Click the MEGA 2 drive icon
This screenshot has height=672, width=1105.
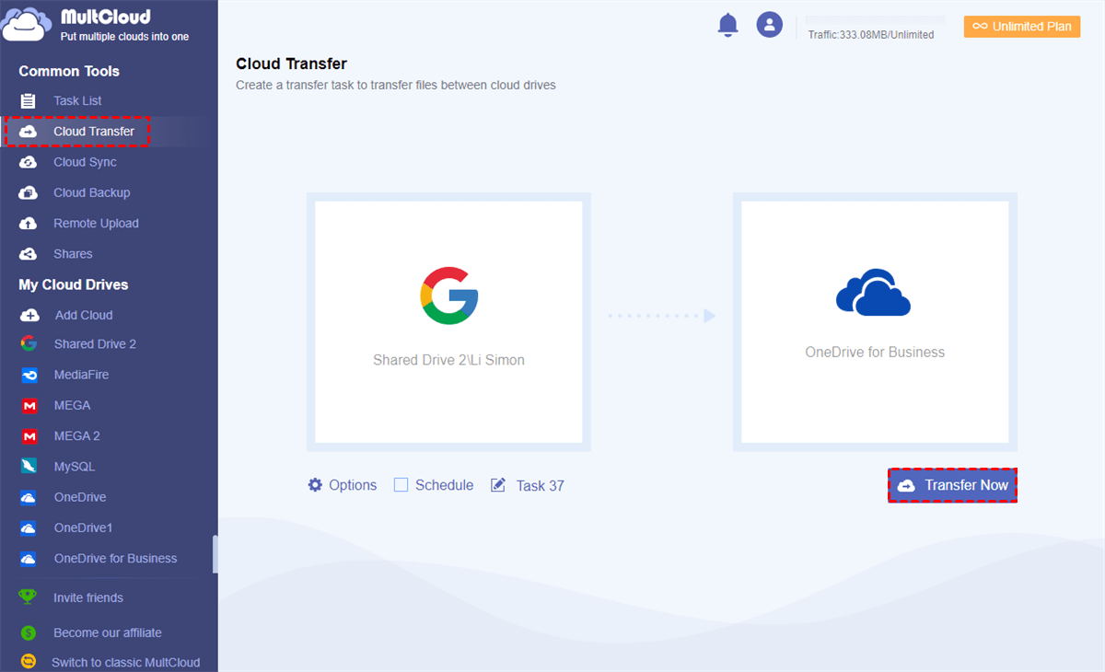click(x=29, y=435)
